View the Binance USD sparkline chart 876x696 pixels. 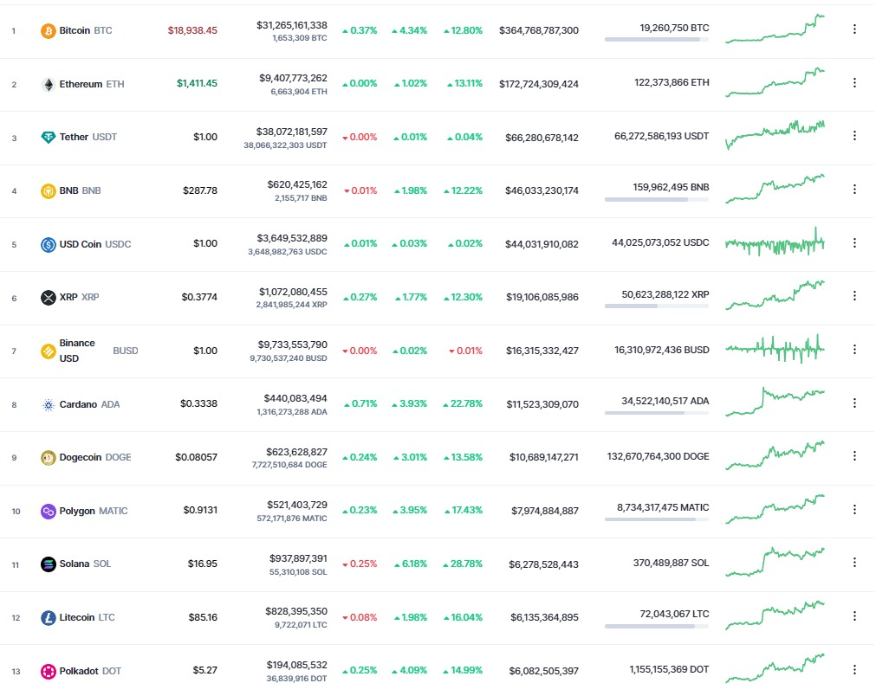(x=775, y=350)
